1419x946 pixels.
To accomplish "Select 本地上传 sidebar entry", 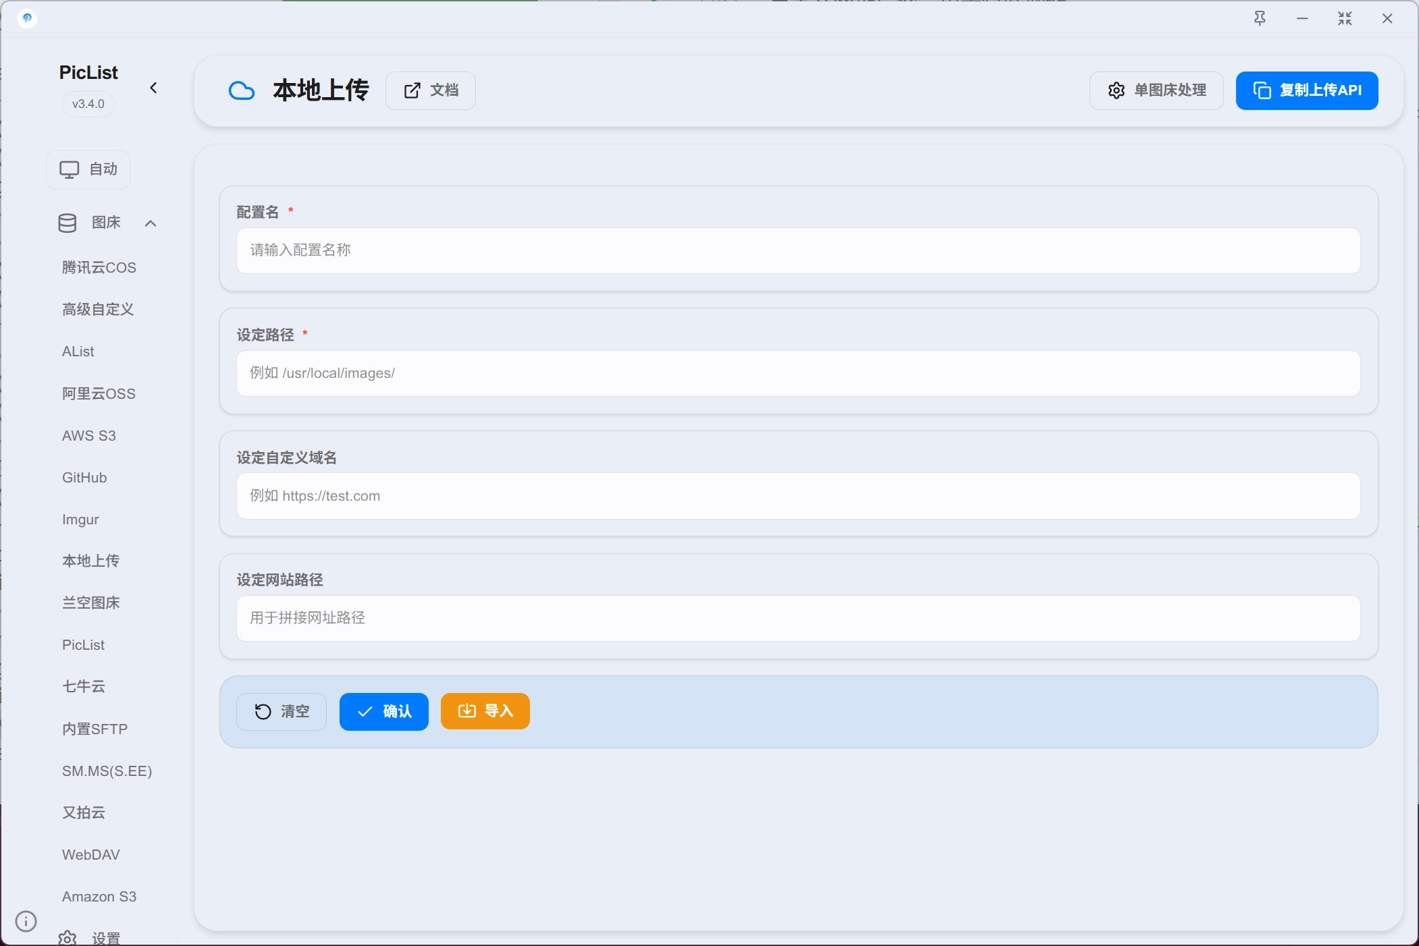I will click(x=91, y=561).
